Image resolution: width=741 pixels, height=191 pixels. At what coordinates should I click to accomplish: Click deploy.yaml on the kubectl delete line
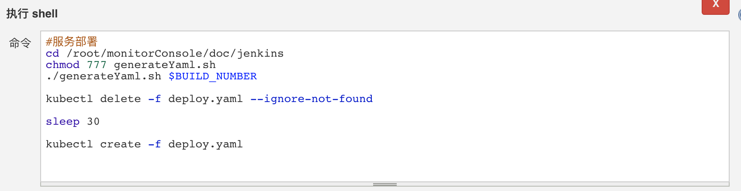[205, 99]
